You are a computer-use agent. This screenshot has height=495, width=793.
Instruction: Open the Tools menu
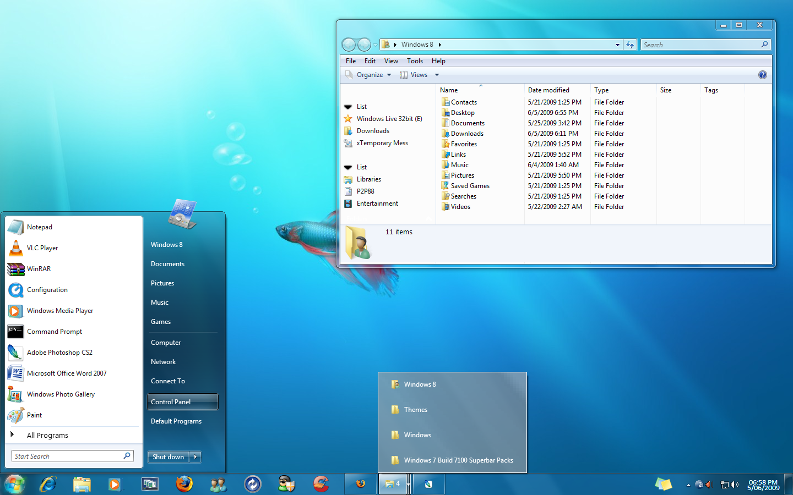pos(415,61)
